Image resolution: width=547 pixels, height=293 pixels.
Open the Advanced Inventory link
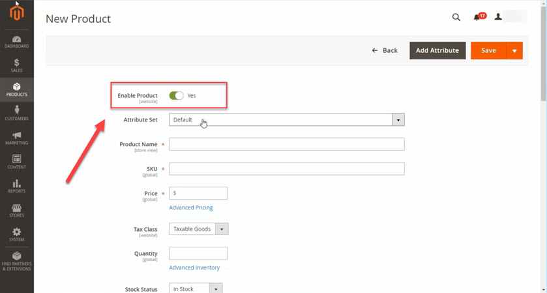pos(194,268)
